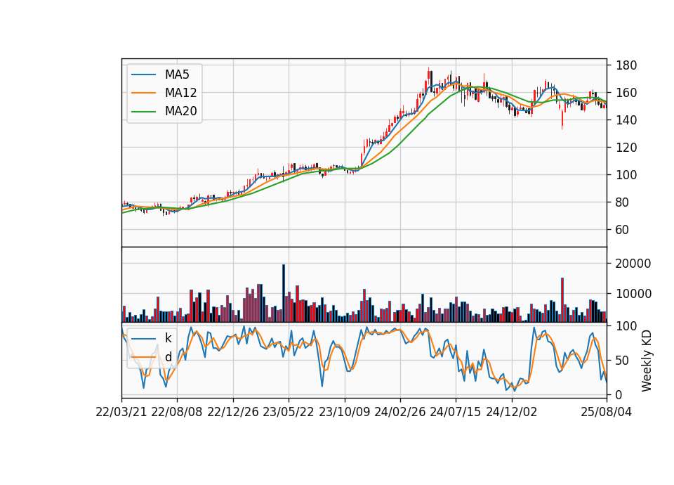
Task: Click the MA20 legend label
Action: pos(180,111)
